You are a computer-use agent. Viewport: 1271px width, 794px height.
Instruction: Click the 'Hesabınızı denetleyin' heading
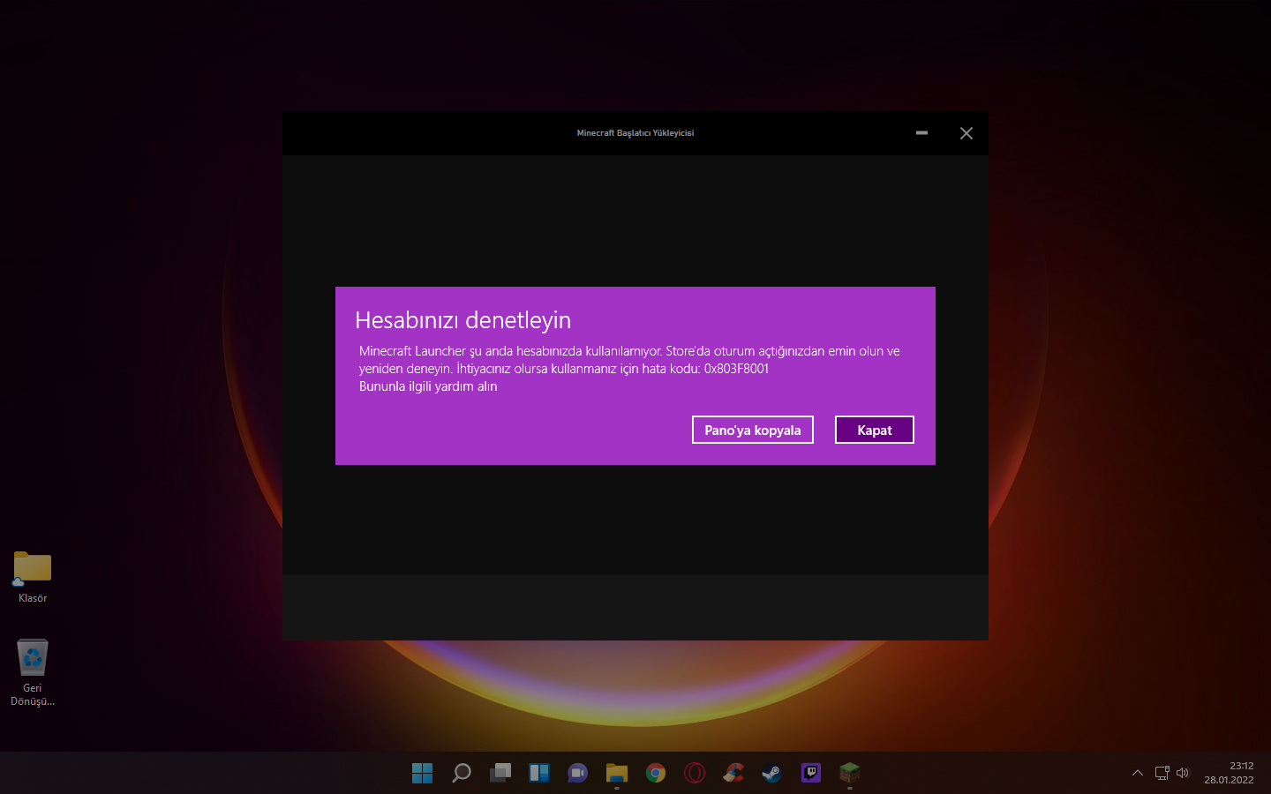point(463,320)
